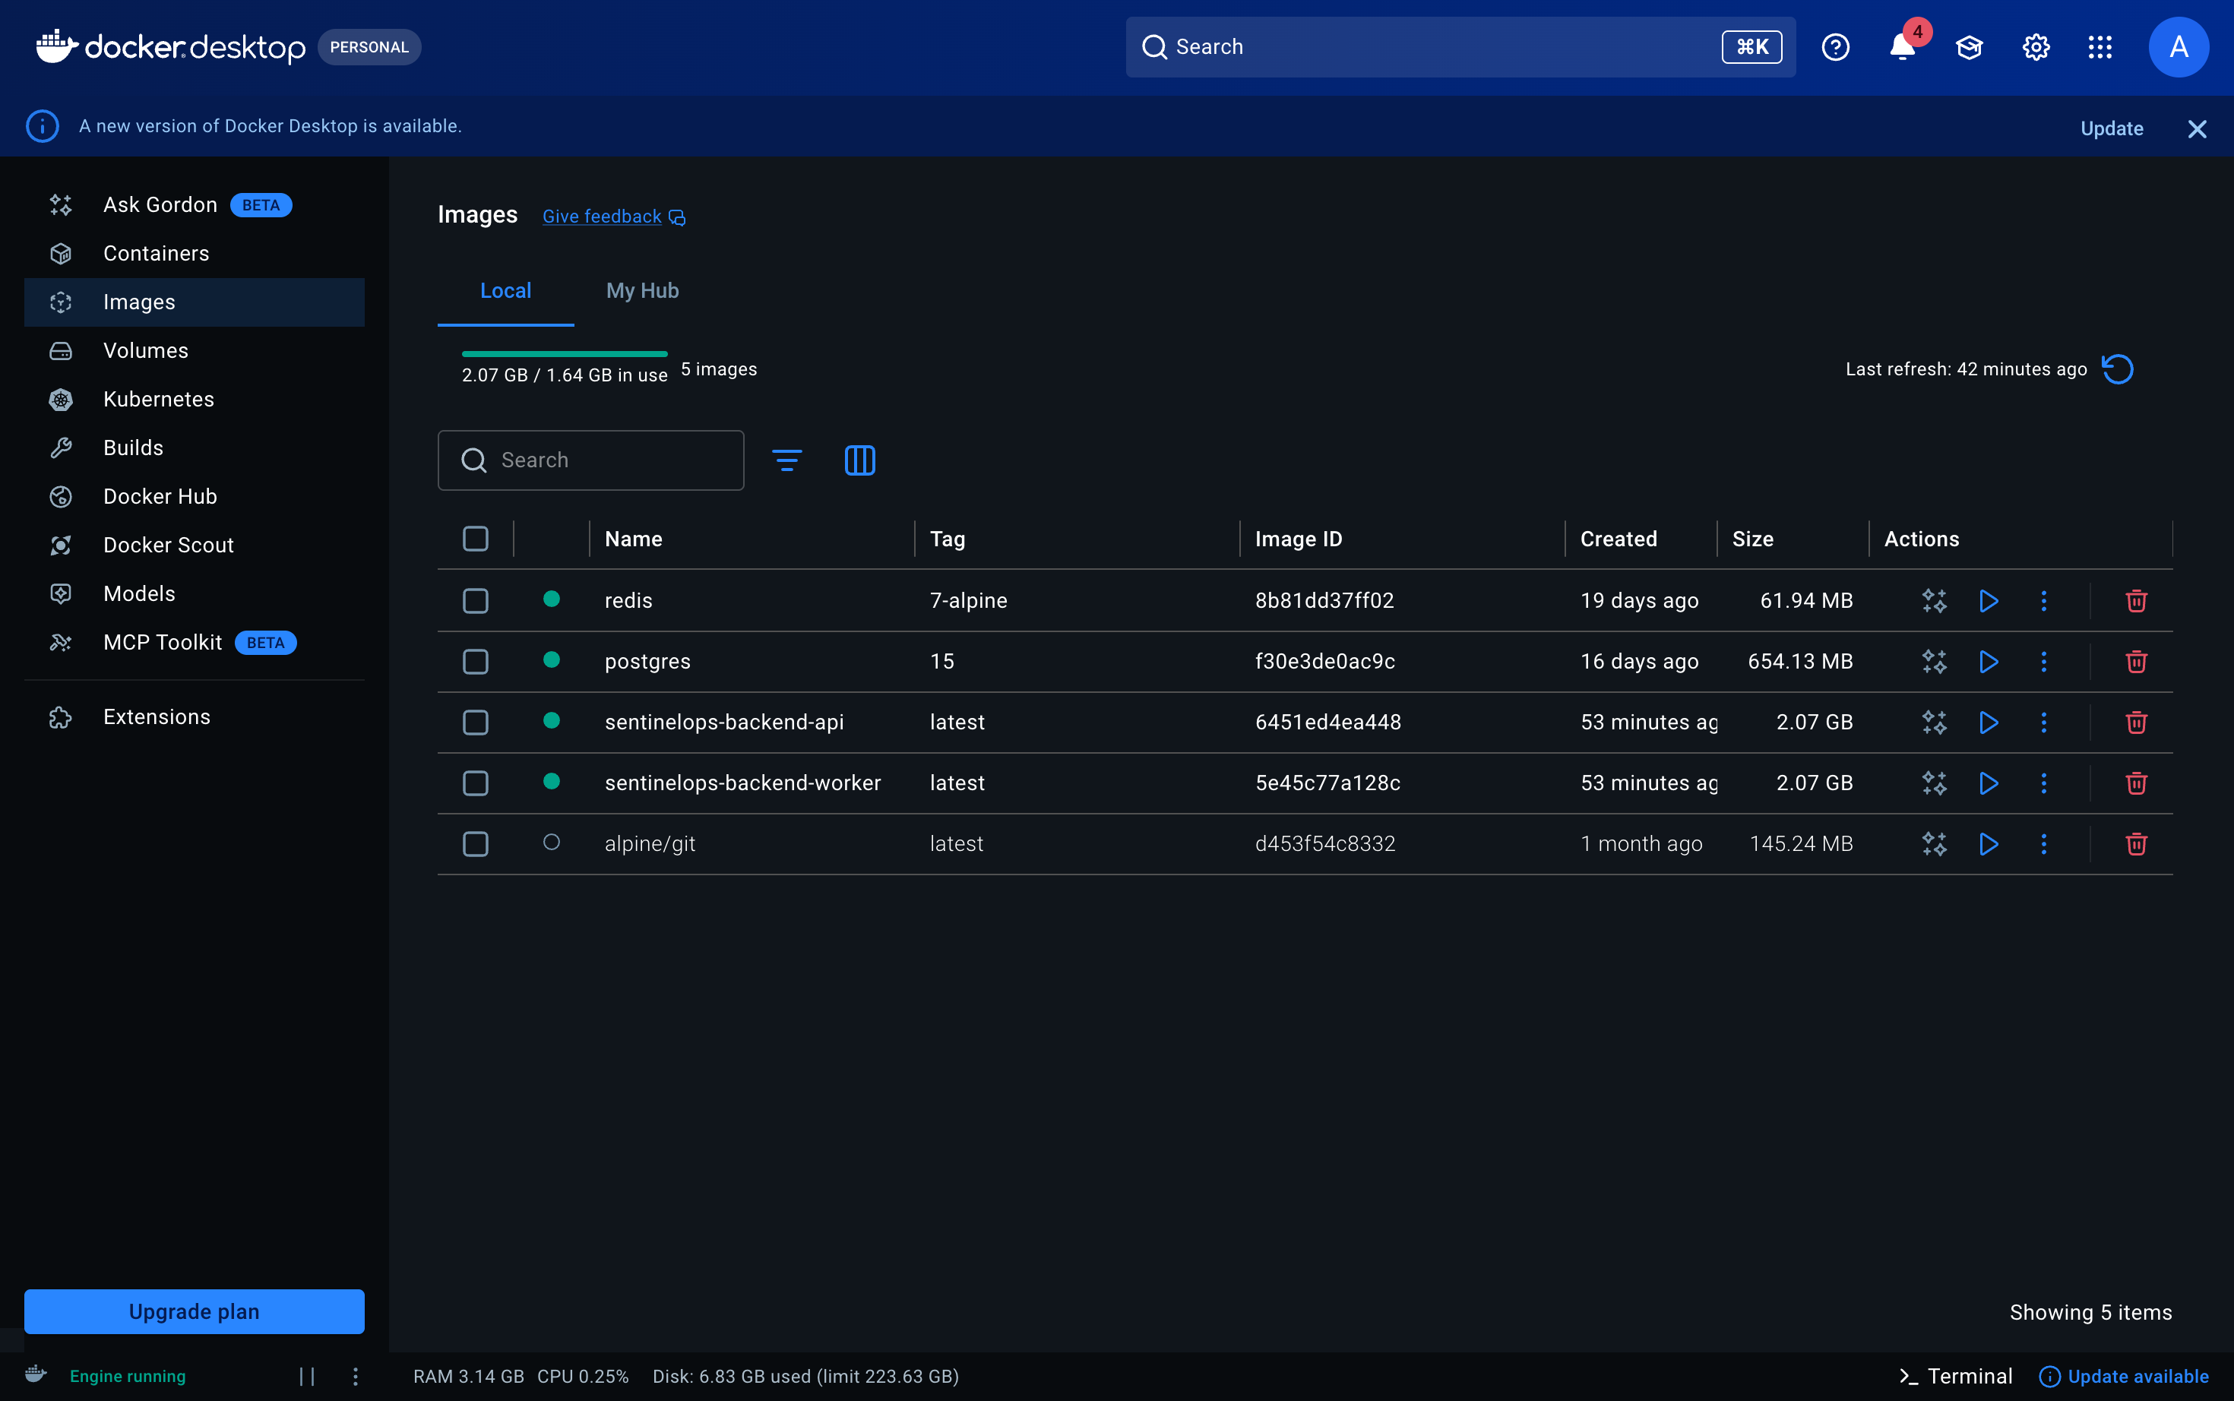
Task: Toggle the select-all images checkbox
Action: (x=476, y=539)
